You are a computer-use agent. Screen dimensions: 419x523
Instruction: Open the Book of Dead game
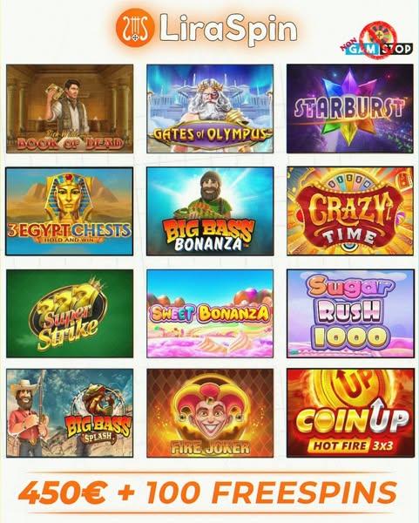70,109
